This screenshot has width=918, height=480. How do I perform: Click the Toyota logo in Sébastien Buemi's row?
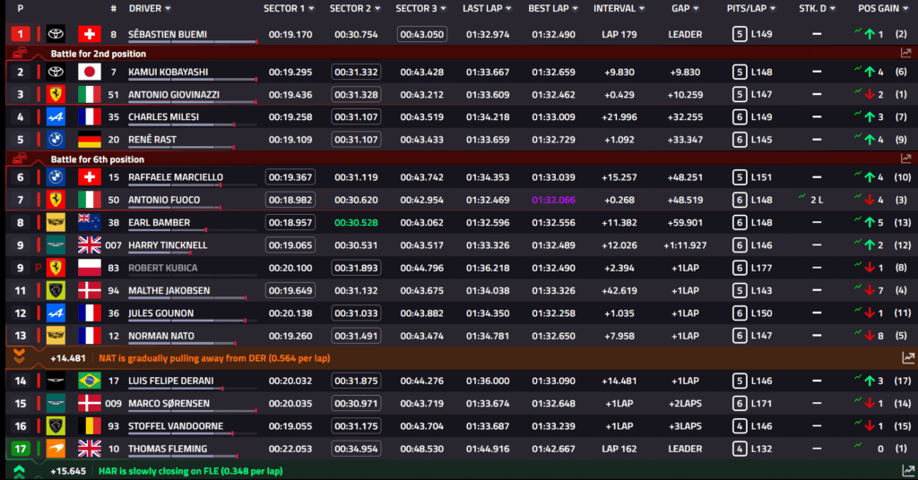click(56, 35)
